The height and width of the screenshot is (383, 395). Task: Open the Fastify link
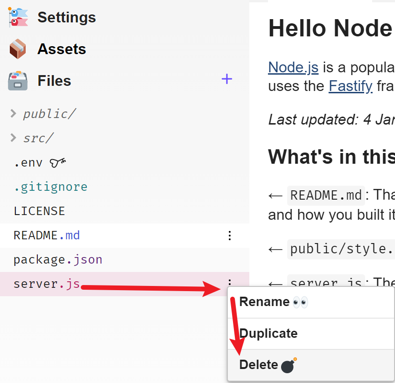[350, 86]
